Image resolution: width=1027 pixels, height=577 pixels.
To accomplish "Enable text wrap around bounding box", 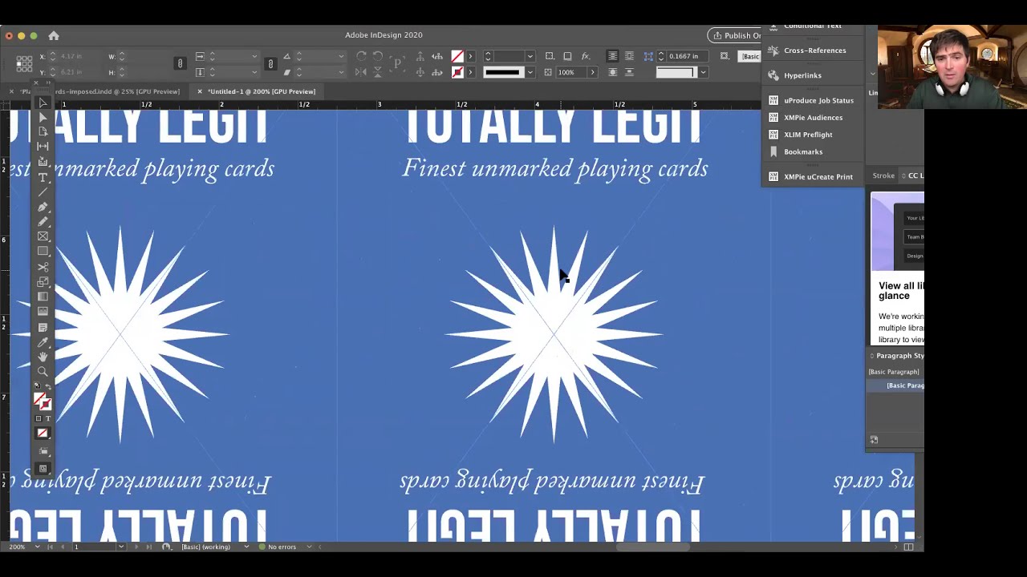I will [x=629, y=56].
